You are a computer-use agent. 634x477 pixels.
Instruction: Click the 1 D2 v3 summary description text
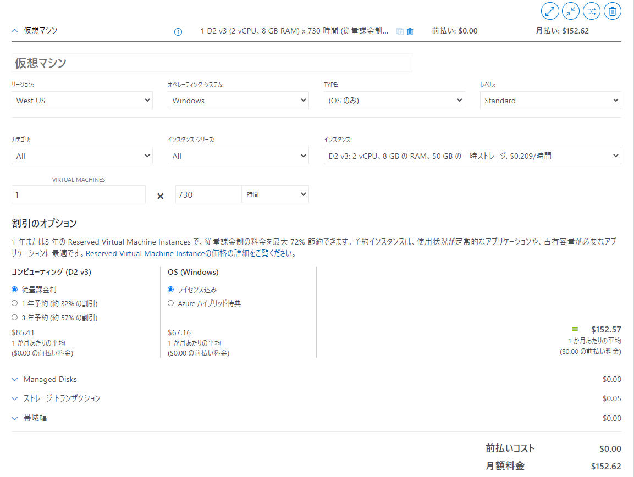[x=294, y=31]
